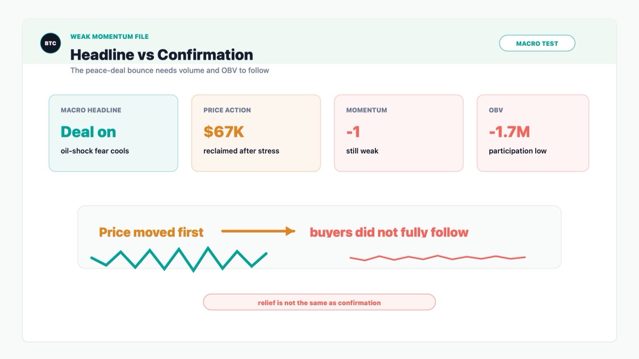The image size is (639, 359).
Task: Select the 'WEAK MOMENTUM FILE' label
Action: click(x=110, y=37)
